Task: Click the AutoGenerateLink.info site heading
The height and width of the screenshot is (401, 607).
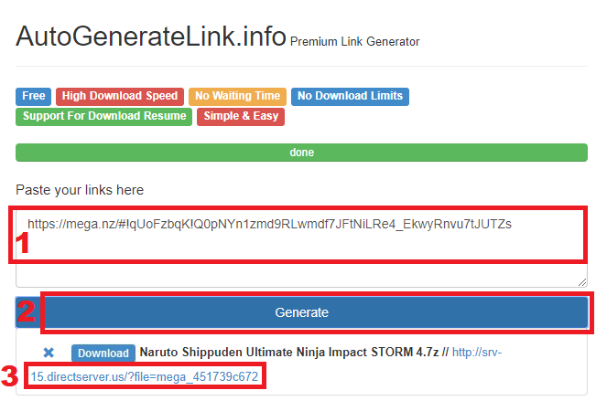Action: [x=150, y=37]
